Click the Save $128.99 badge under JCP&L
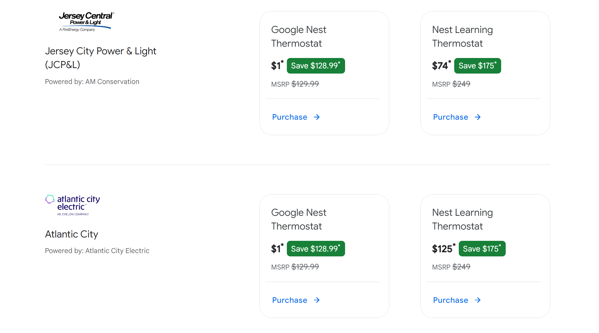The width and height of the screenshot is (599, 333). click(316, 66)
